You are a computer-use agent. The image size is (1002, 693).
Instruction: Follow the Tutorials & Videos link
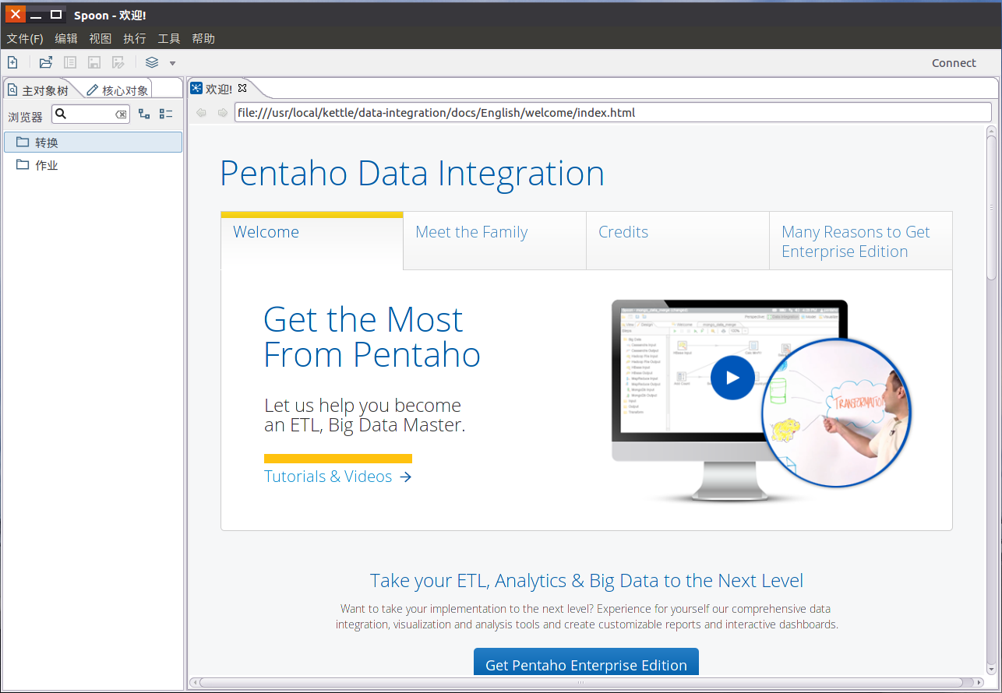click(337, 477)
